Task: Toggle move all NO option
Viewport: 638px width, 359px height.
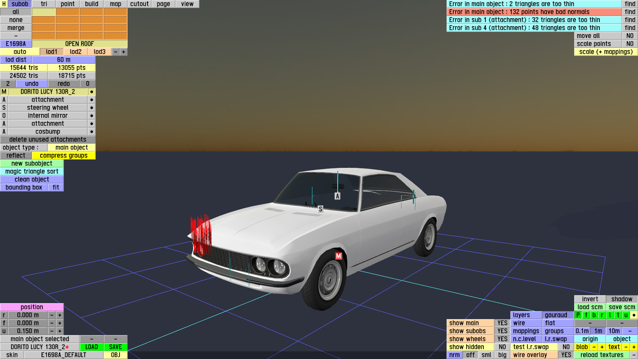Action: [x=630, y=36]
